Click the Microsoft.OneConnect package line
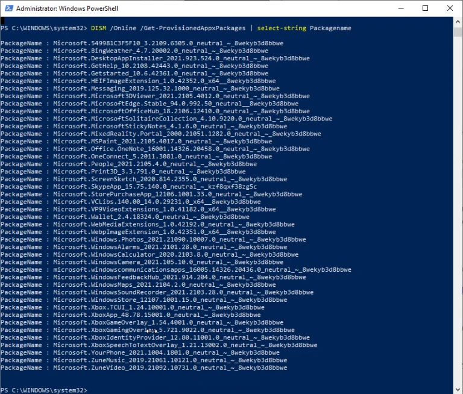The width and height of the screenshot is (463, 394). [x=136, y=157]
